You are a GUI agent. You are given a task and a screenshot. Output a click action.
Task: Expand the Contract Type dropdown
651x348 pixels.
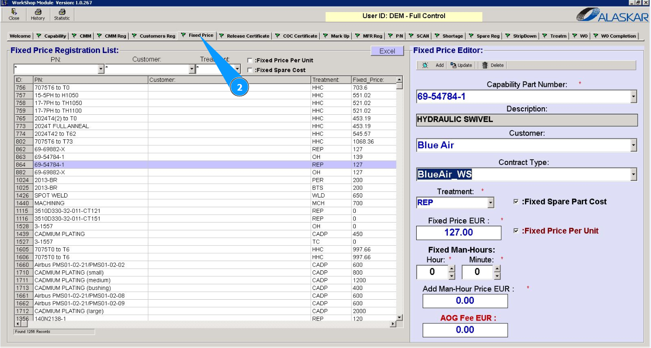tap(633, 175)
